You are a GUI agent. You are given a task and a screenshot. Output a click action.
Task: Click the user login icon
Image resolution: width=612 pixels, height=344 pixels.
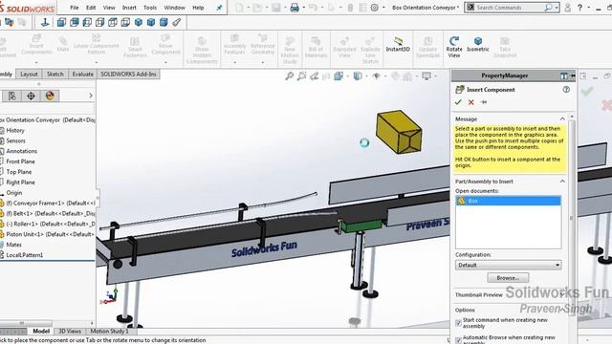[x=567, y=8]
